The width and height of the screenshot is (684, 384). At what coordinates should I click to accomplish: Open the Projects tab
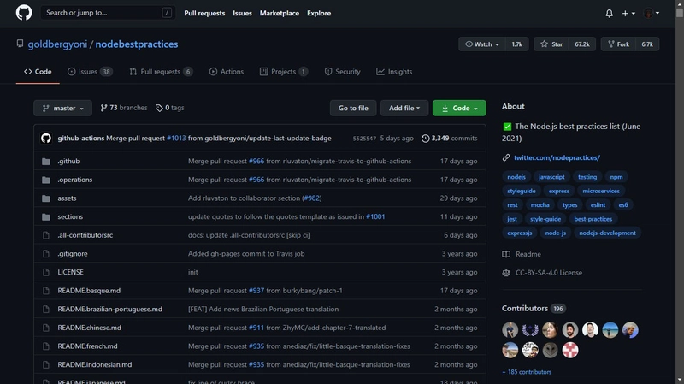tap(284, 72)
